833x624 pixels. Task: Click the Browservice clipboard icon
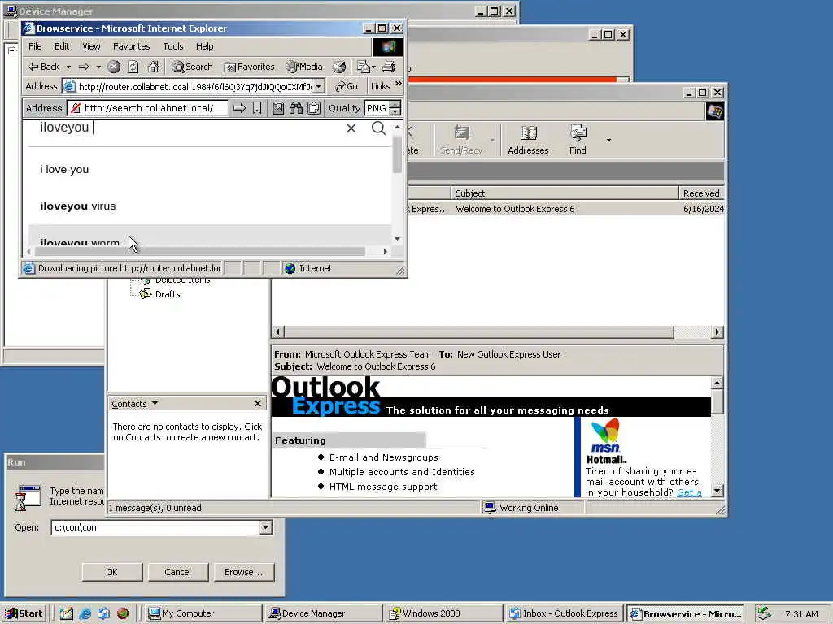314,108
